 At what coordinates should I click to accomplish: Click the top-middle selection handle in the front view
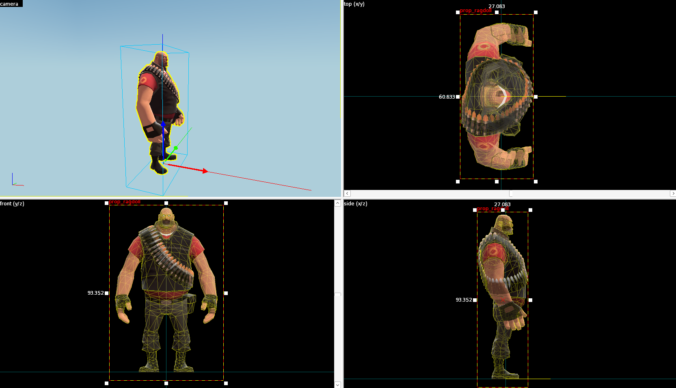coord(166,203)
